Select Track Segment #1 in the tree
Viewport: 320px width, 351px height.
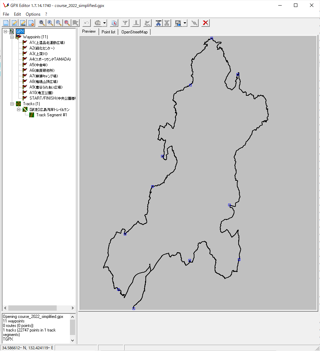pos(51,115)
